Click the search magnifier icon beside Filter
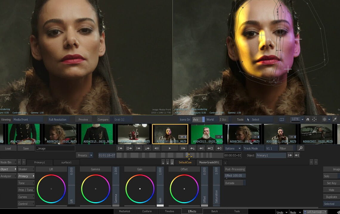 click(300, 148)
